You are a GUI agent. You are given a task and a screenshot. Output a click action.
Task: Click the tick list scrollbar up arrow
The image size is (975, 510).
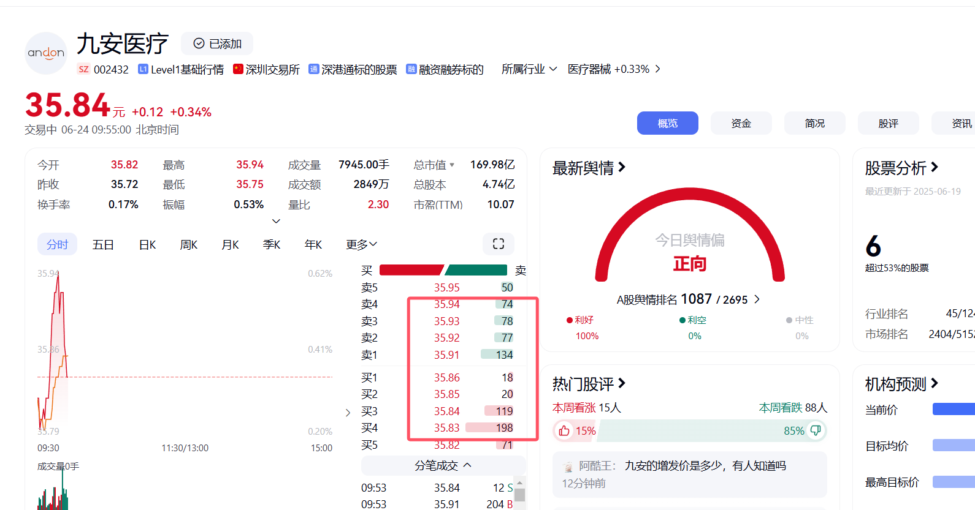pos(519,482)
